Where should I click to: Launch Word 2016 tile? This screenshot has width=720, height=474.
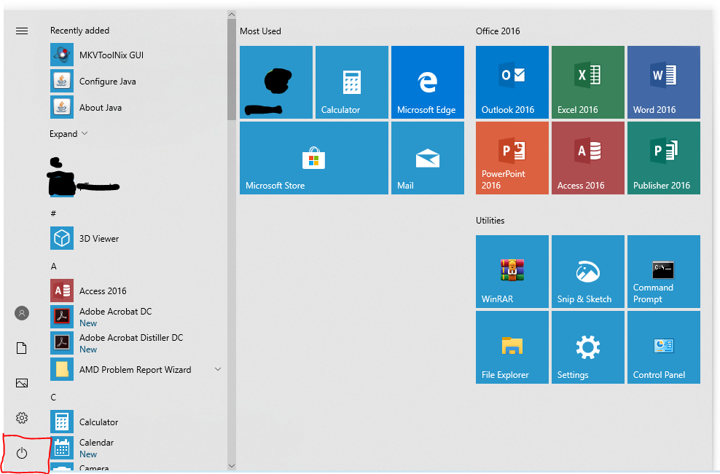(x=663, y=82)
